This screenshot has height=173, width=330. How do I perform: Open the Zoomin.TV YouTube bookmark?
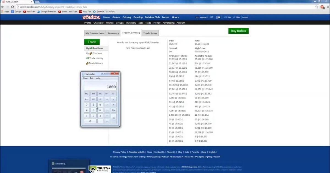click(105, 12)
